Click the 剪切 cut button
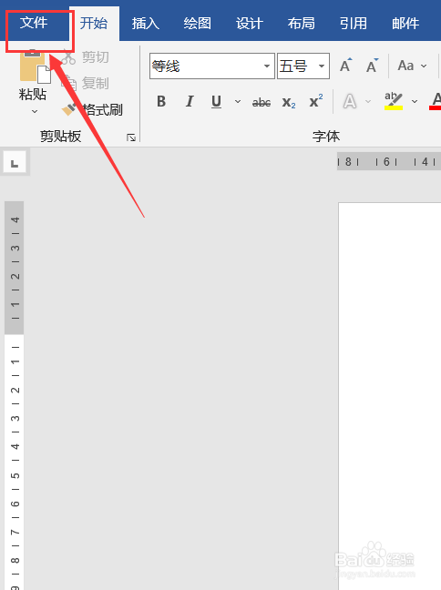Screen dimensions: 441x590 [87, 57]
